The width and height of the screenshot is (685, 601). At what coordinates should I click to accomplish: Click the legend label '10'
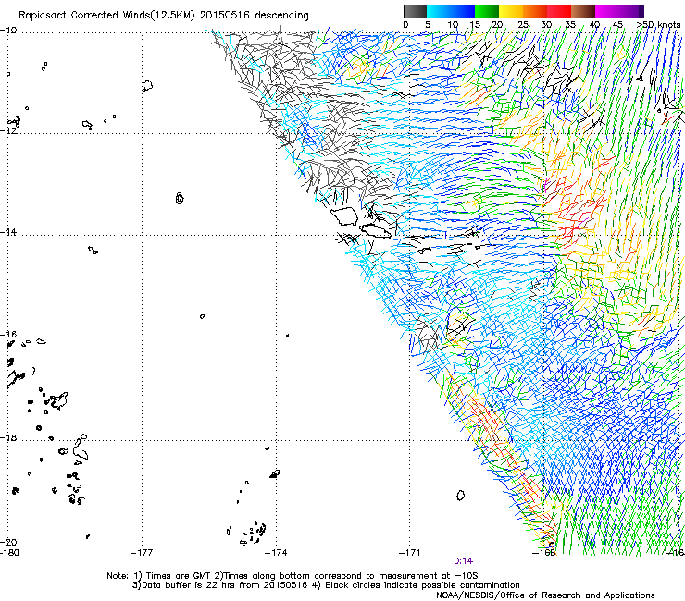(453, 25)
